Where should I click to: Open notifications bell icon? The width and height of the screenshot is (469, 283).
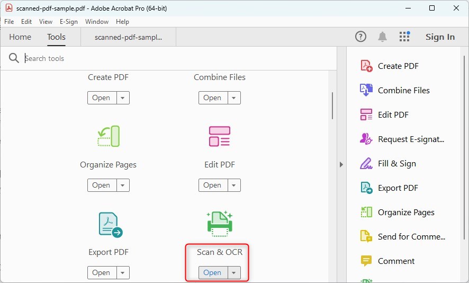[382, 37]
